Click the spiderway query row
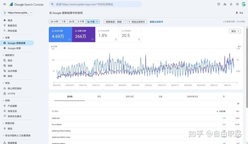The width and height of the screenshot is (248, 144). click(146, 118)
